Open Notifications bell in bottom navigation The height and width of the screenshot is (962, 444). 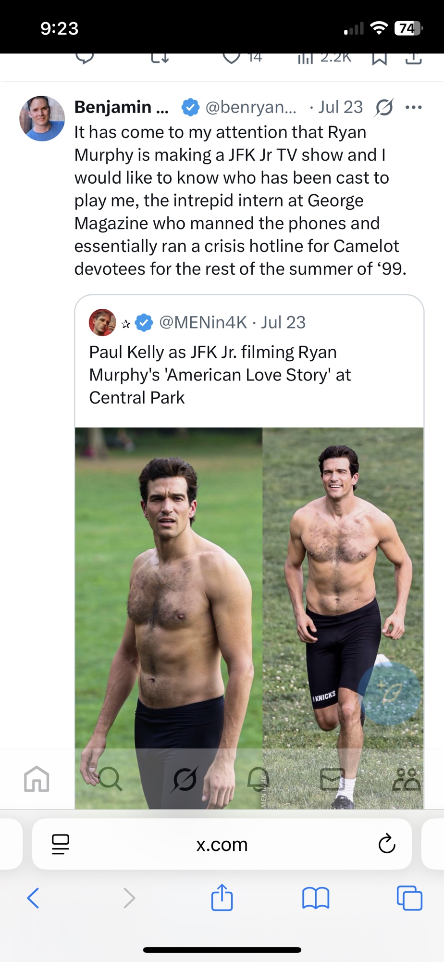pos(258,778)
